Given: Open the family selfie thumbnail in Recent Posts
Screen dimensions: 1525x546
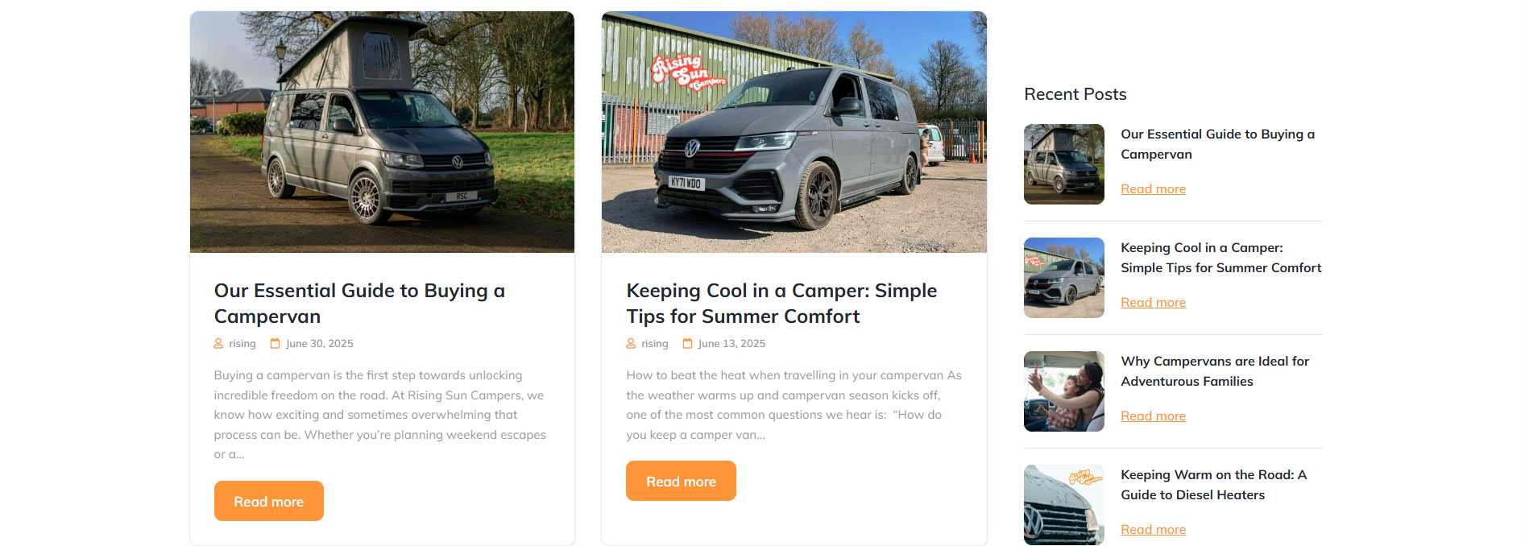Looking at the screenshot, I should pos(1063,391).
